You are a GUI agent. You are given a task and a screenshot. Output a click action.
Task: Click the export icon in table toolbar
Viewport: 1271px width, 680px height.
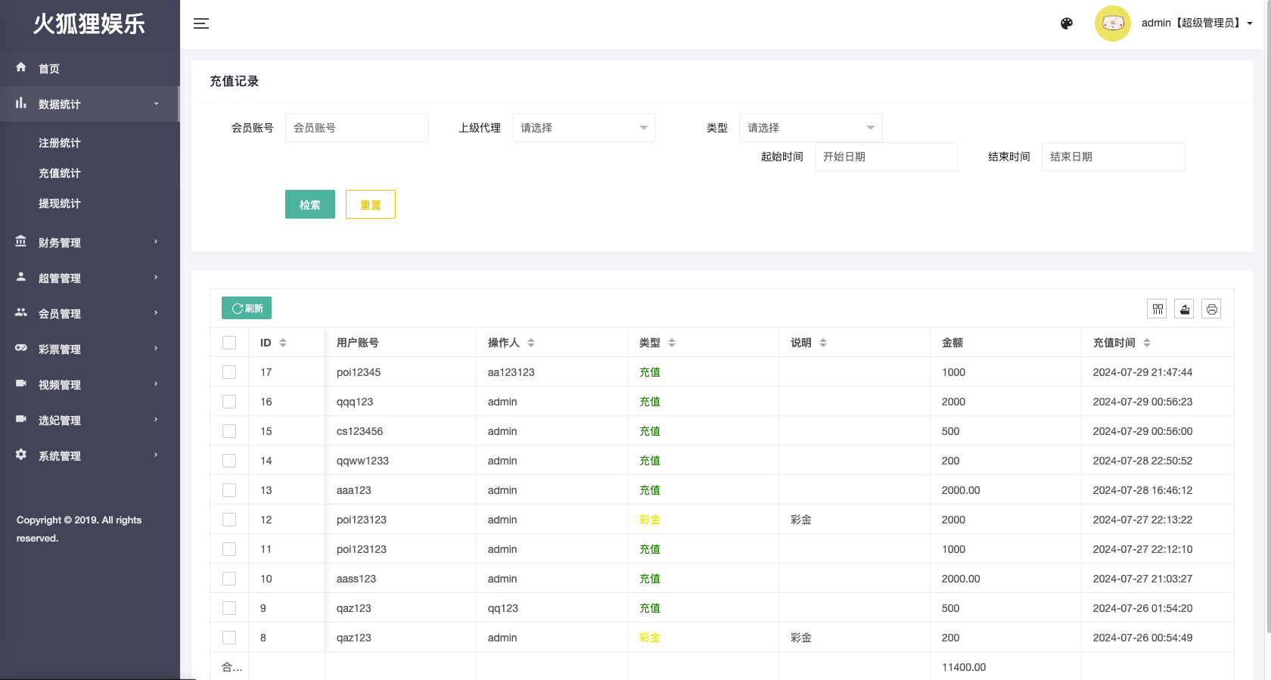coord(1184,309)
